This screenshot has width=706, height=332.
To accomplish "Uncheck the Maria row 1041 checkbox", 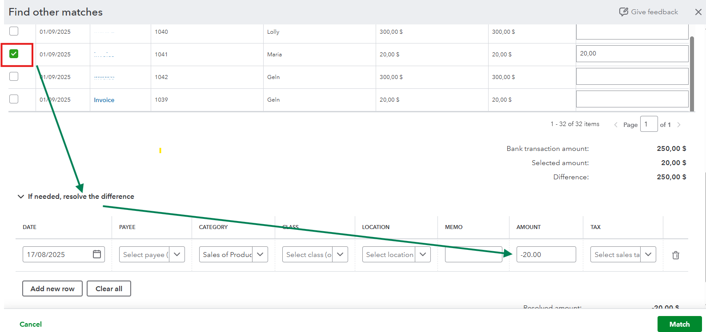I will tap(14, 54).
